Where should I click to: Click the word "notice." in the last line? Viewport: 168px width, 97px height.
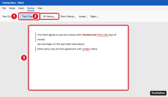point(94,49)
